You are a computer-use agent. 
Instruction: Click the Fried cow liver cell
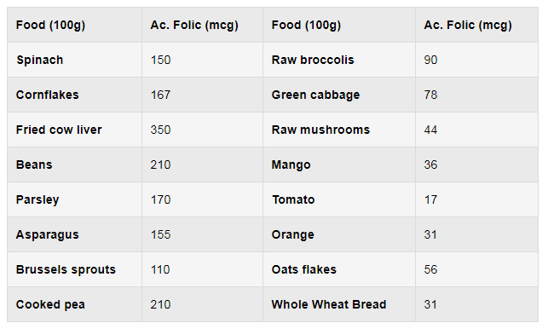74,130
